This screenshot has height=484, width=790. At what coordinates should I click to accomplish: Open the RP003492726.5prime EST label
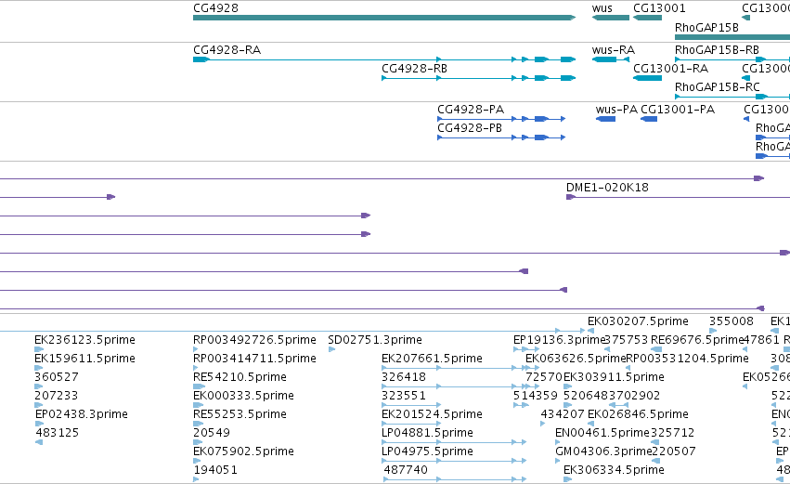254,340
